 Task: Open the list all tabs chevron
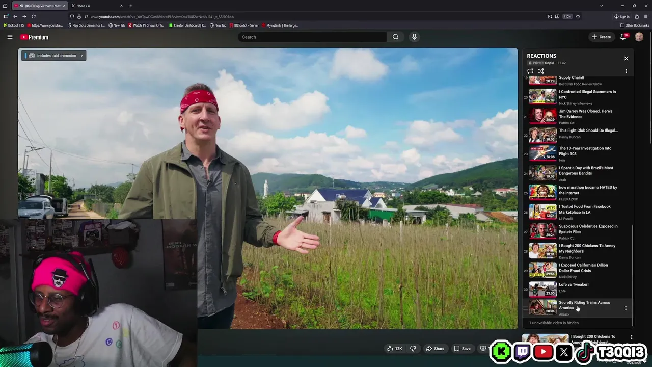point(602,6)
